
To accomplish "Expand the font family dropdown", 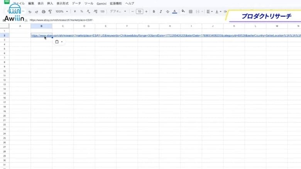I will point(117,12).
